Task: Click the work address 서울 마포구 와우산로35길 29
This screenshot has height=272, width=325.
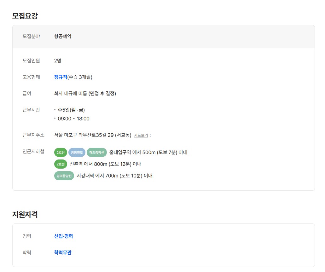Action: tap(92, 135)
